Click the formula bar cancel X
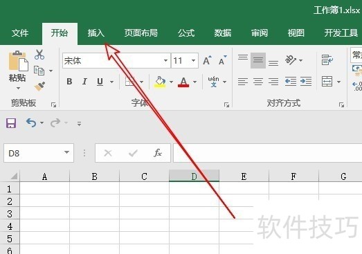362x254 pixels. 108,153
